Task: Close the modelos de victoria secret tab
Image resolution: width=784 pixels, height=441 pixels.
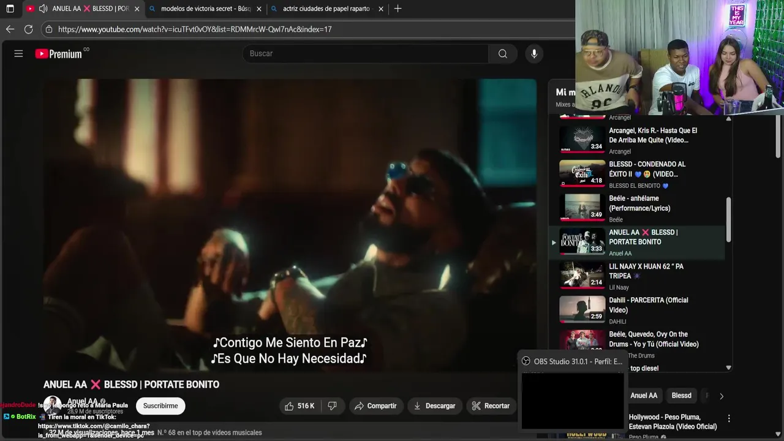Action: pos(259,9)
